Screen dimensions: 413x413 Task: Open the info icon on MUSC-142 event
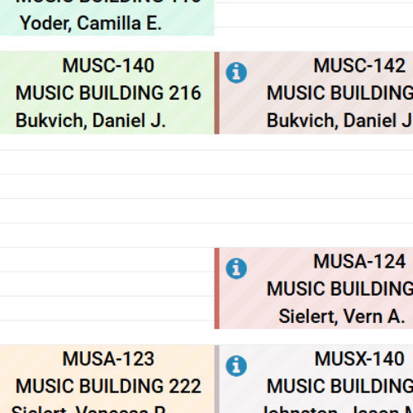(236, 73)
